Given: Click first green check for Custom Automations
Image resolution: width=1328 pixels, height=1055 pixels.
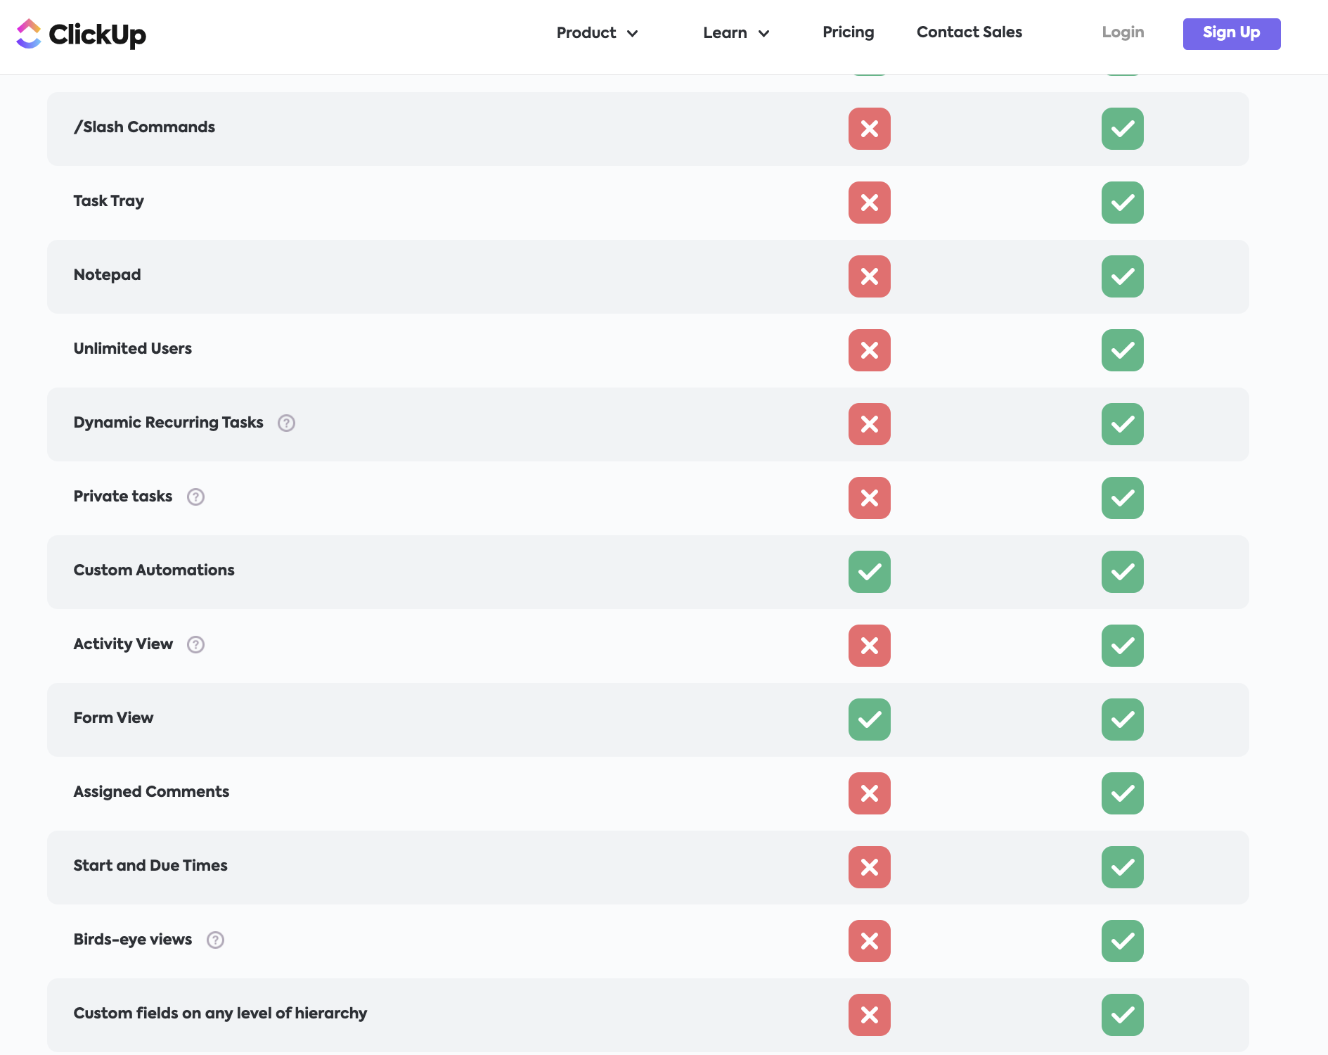Looking at the screenshot, I should (x=869, y=572).
